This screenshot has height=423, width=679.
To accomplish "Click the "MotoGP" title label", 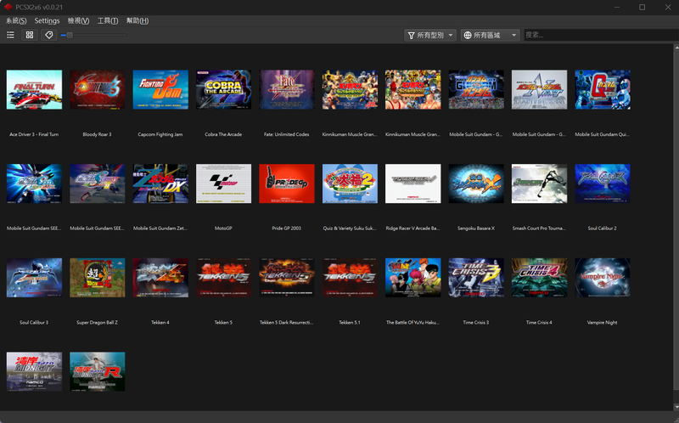I will click(x=223, y=228).
